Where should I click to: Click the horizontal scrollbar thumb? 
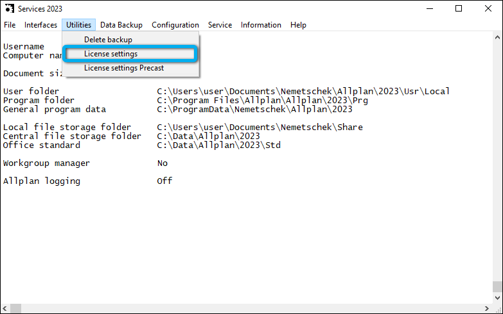[x=15, y=309]
